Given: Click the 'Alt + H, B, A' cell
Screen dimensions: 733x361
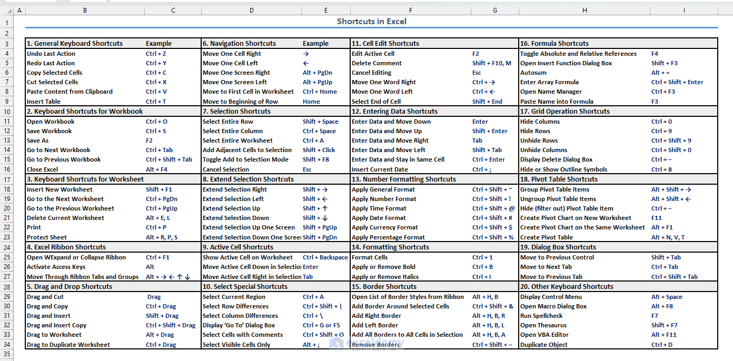Looking at the screenshot, I should click(495, 335).
